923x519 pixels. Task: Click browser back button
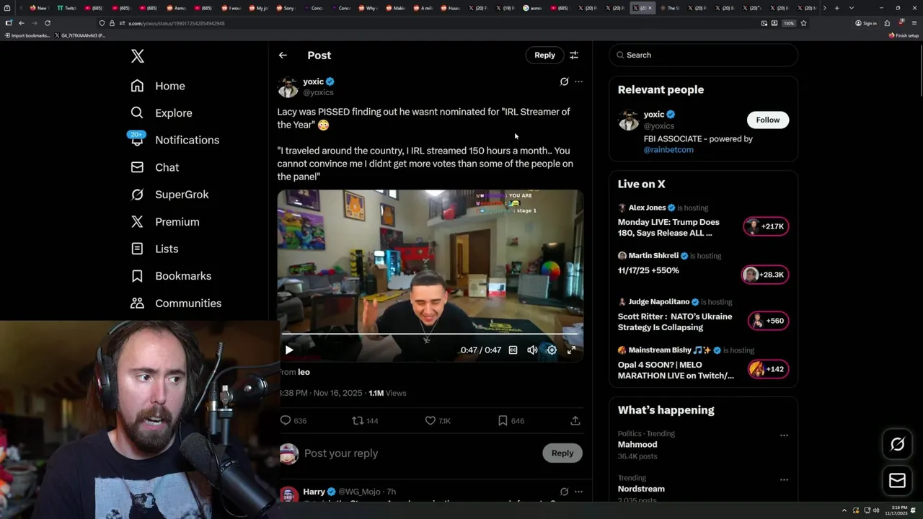point(22,23)
